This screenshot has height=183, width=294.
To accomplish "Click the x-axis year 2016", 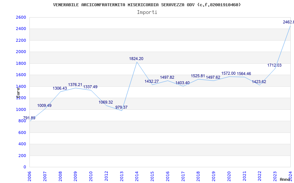I will (x=168, y=176).
